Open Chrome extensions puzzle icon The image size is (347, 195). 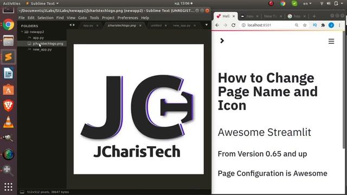[x=323, y=25]
